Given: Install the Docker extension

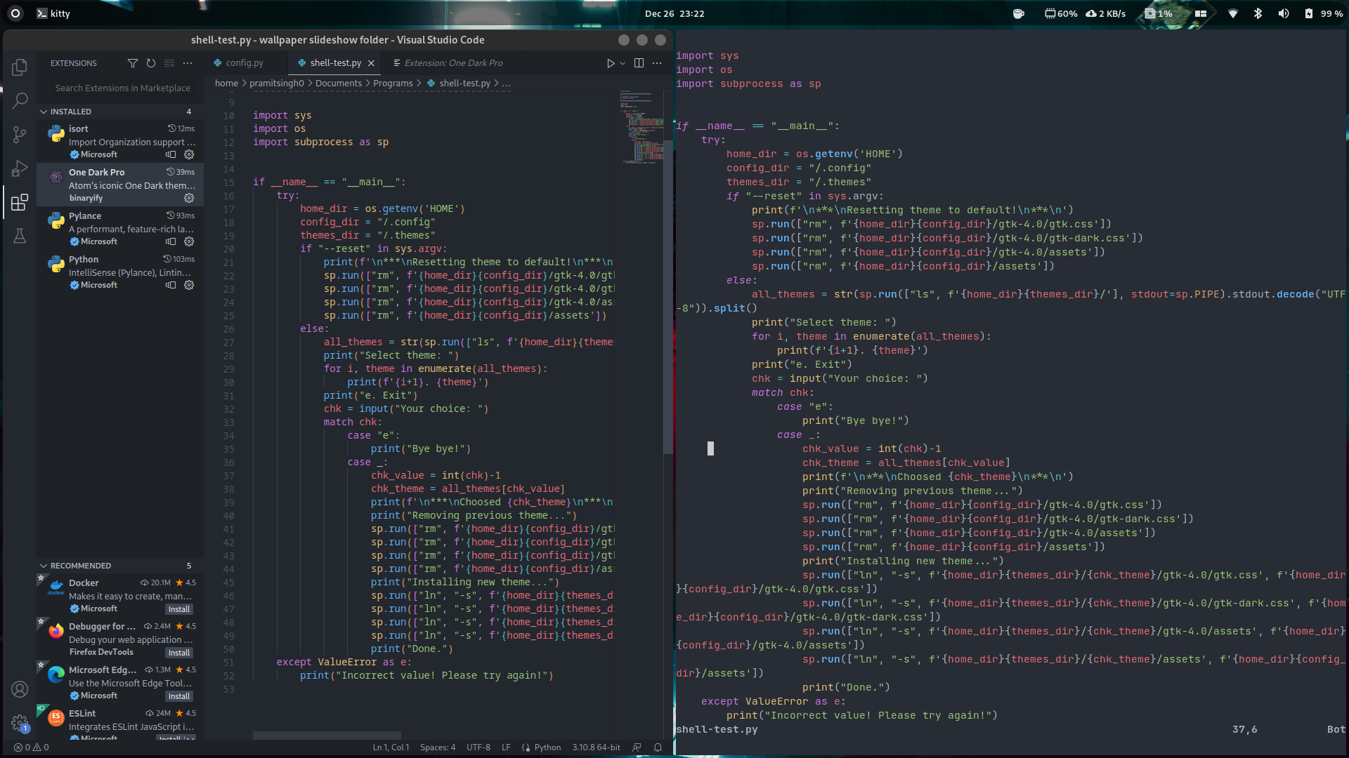Looking at the screenshot, I should [x=178, y=609].
